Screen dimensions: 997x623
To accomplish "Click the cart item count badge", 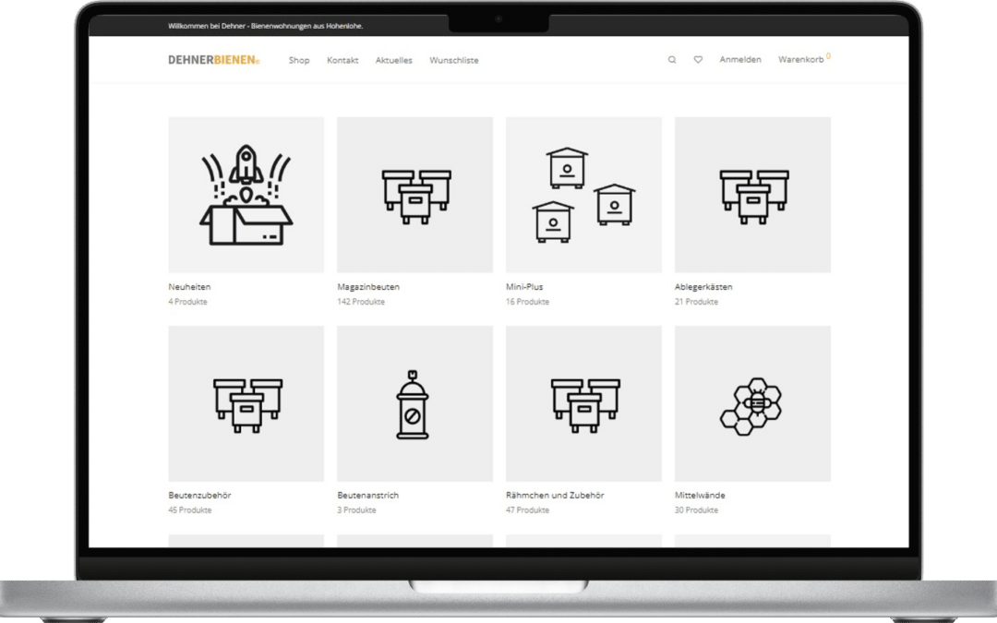I will click(828, 56).
